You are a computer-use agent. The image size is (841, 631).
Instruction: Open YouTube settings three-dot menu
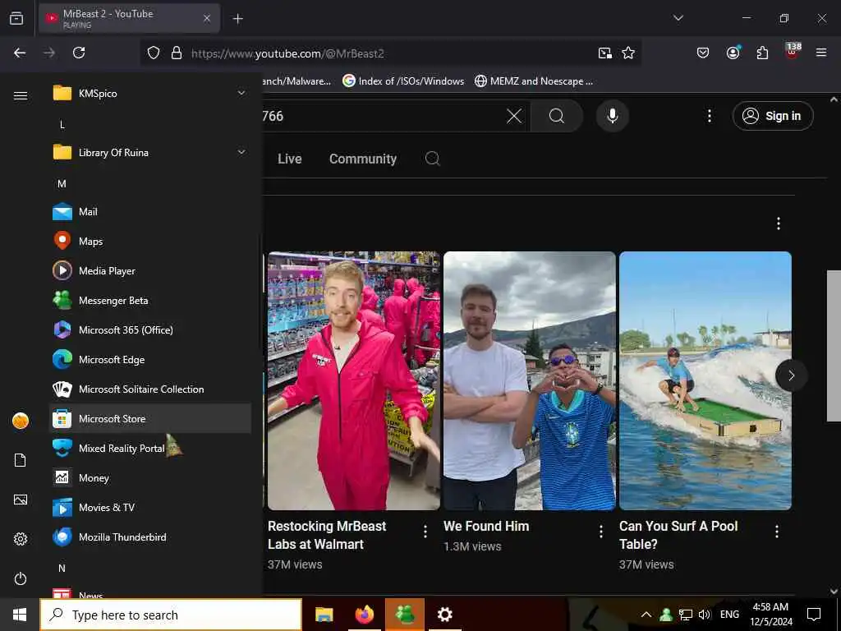point(709,116)
